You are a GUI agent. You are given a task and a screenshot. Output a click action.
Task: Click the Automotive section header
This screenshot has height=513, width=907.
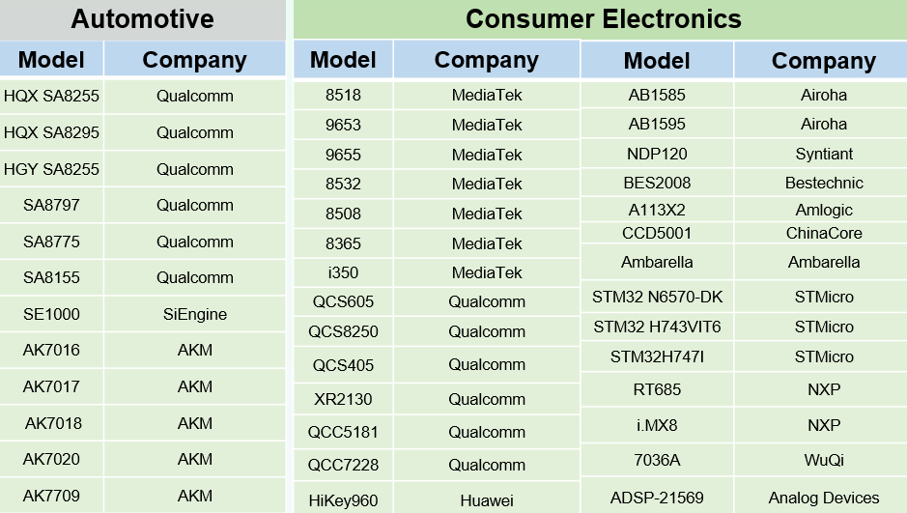click(x=141, y=19)
